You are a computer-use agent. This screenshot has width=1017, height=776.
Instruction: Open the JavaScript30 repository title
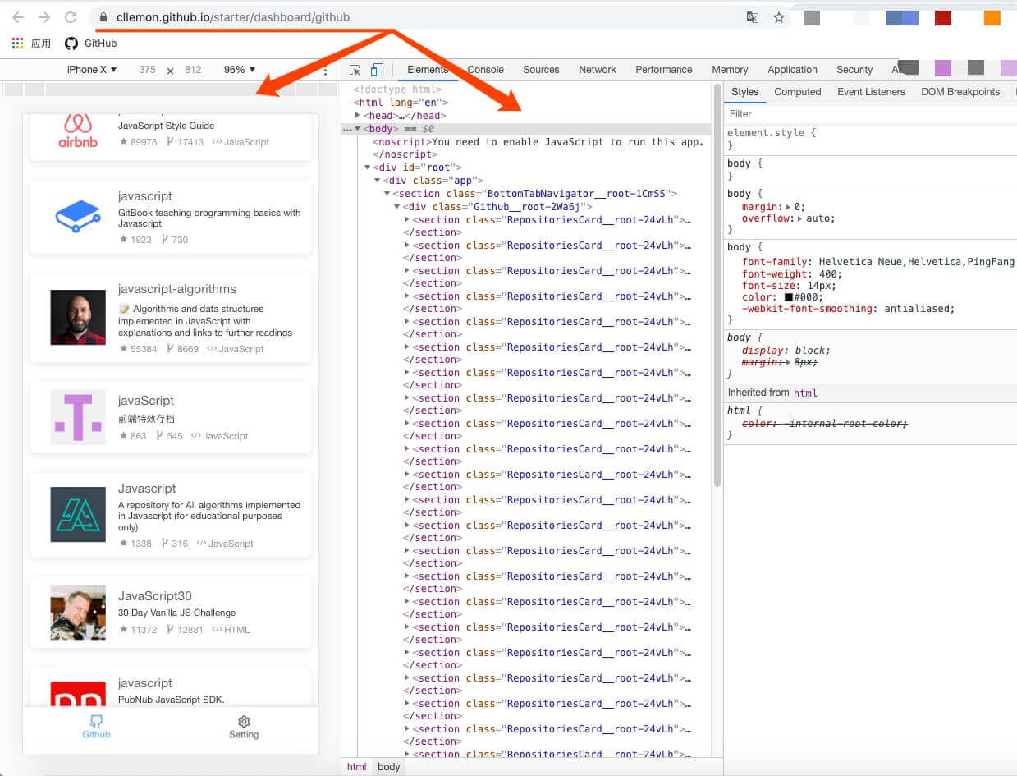coord(155,596)
